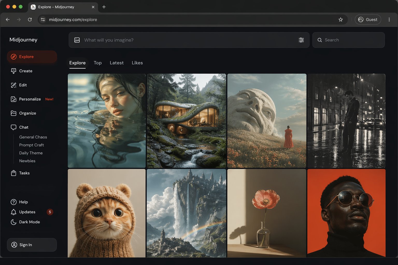Click the browser back arrow
This screenshot has height=265, width=398.
pyautogui.click(x=8, y=20)
